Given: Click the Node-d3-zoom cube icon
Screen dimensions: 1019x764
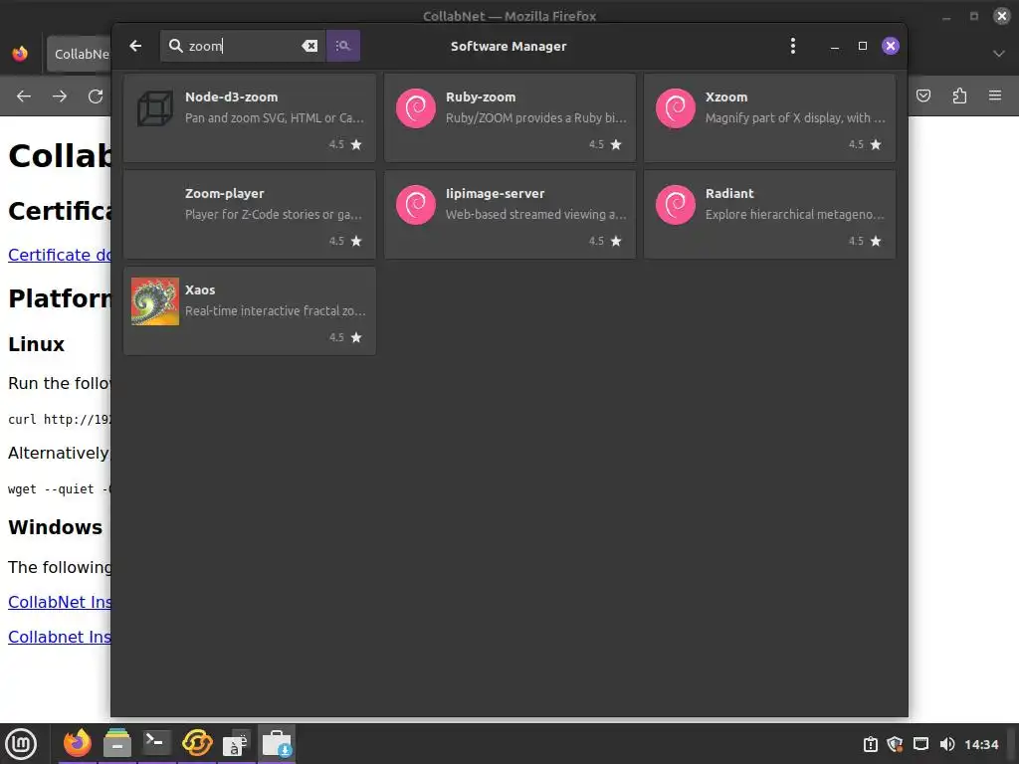Looking at the screenshot, I should (x=155, y=107).
